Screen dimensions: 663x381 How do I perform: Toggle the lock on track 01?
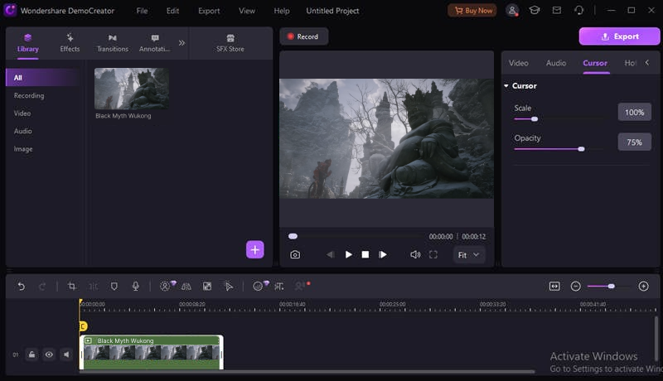click(31, 354)
